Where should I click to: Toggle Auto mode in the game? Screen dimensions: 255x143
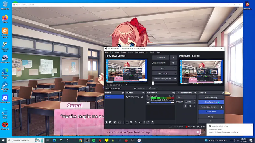coord(123,132)
